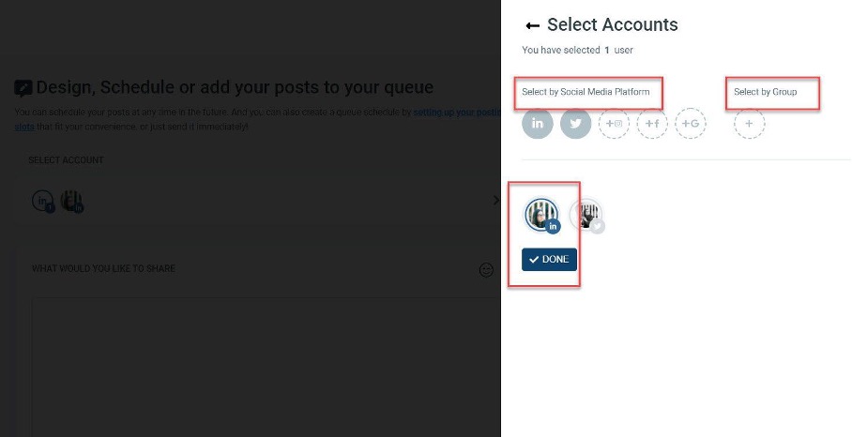The image size is (852, 437).
Task: Click the SELECT ACCOUNT section label
Action: point(66,160)
